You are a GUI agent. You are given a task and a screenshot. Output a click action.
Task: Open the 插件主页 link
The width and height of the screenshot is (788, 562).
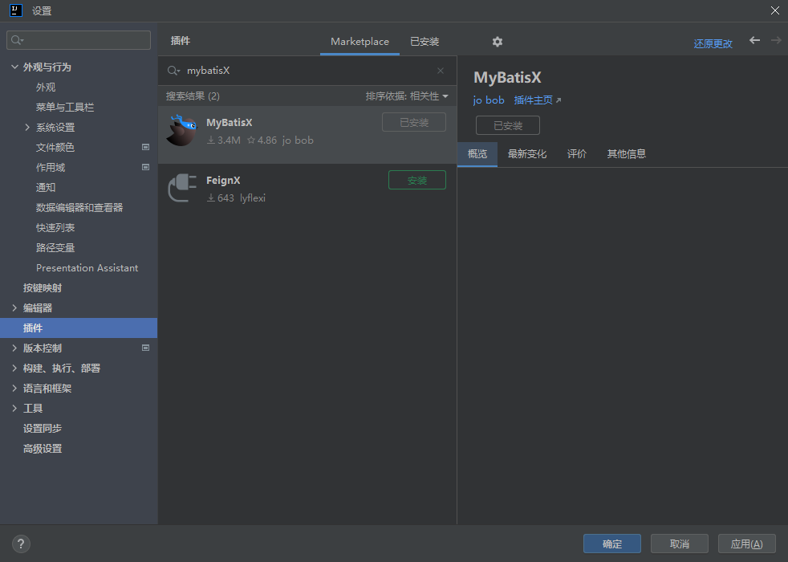(537, 100)
